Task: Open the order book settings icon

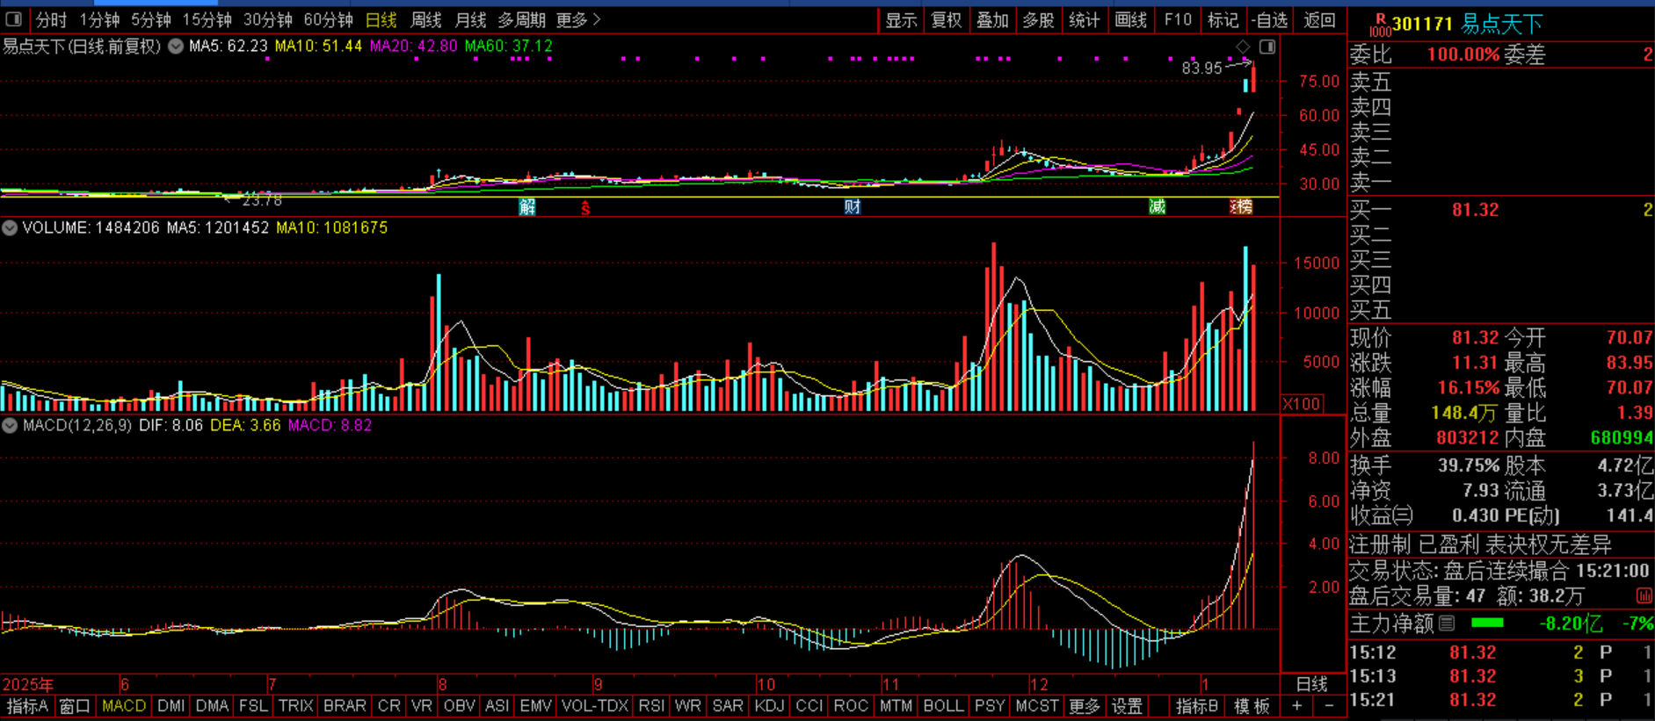Action: click(1644, 595)
